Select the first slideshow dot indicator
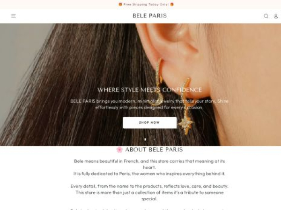This screenshot has width=281, height=210. click(x=145, y=139)
